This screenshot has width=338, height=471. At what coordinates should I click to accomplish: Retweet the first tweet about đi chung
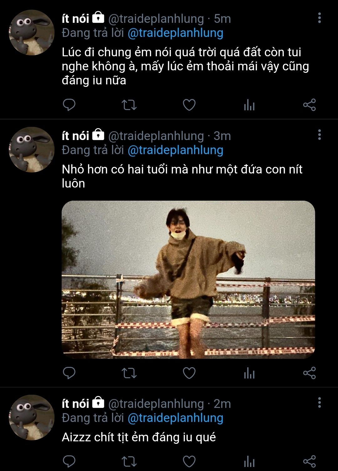(129, 105)
